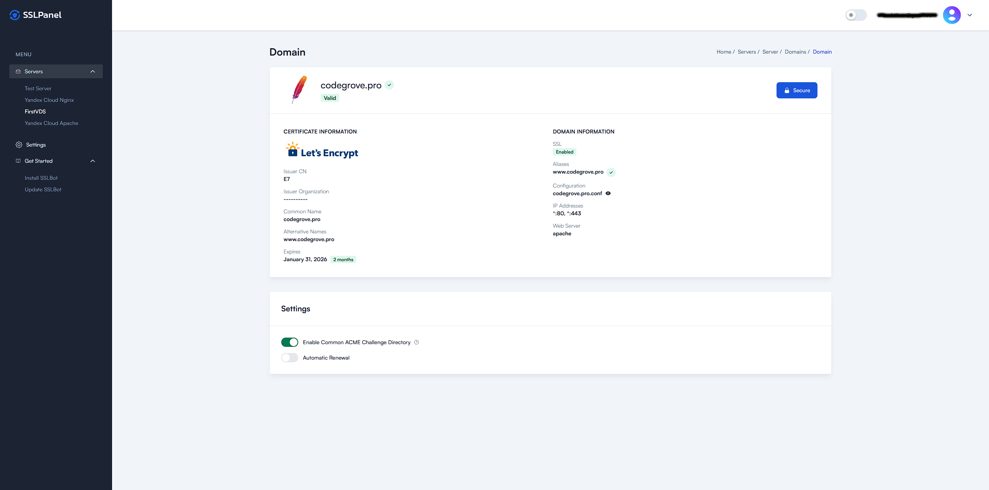Go to Domains in the breadcrumb
Viewport: 989px width, 490px height.
click(795, 52)
